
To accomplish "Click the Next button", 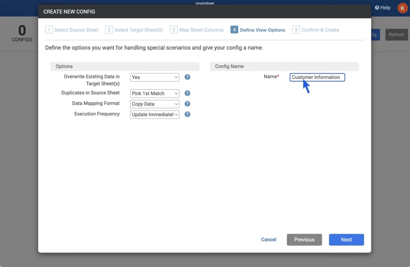I will click(x=346, y=239).
